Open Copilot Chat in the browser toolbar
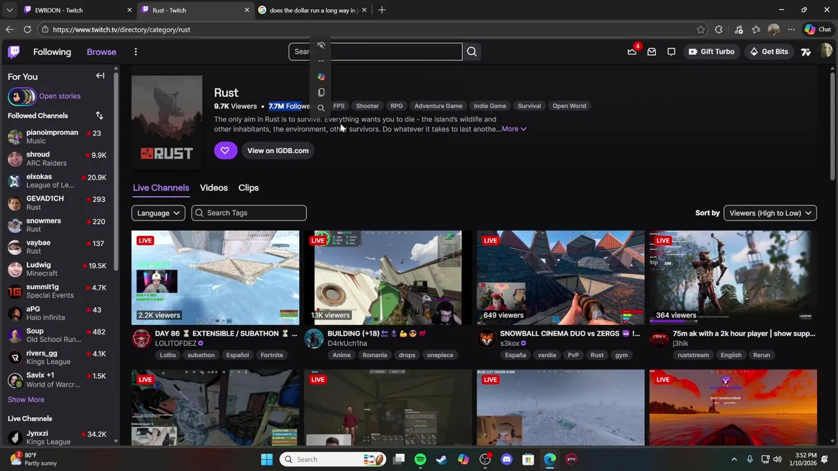 click(818, 29)
